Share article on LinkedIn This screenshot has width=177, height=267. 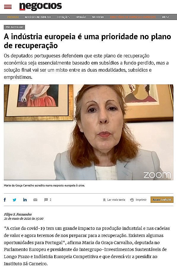click(x=25, y=200)
